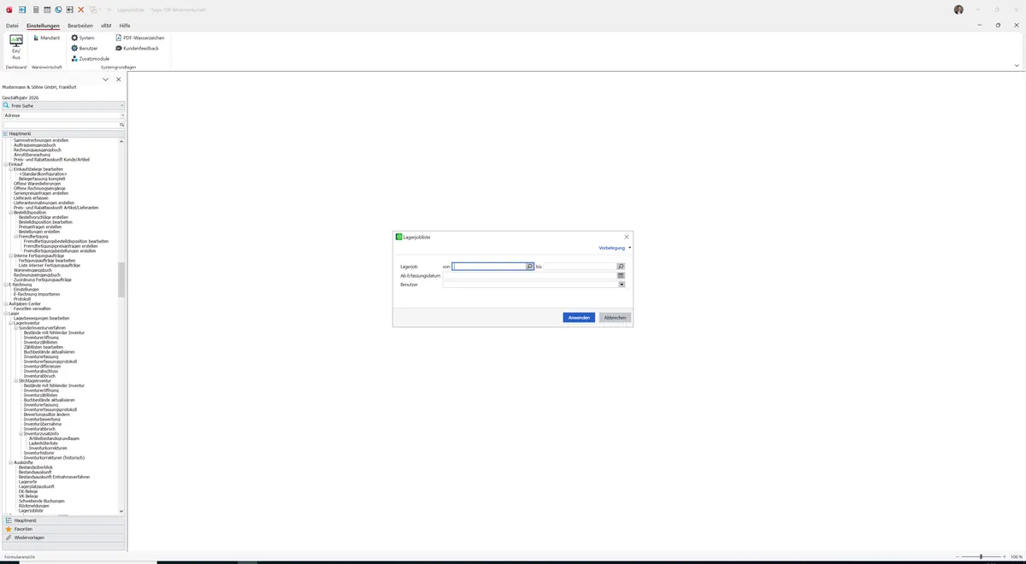The image size is (1026, 564).
Task: Click the search magnifier in the sidebar search box
Action: 121,125
